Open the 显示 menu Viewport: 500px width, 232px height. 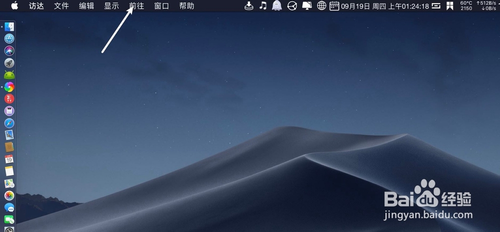tap(111, 5)
